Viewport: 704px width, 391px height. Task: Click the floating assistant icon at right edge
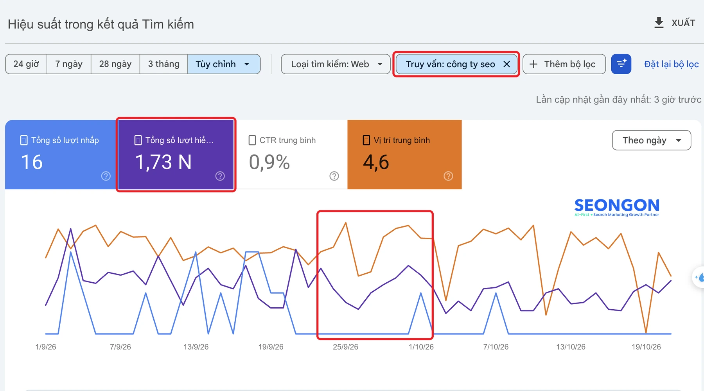click(699, 277)
